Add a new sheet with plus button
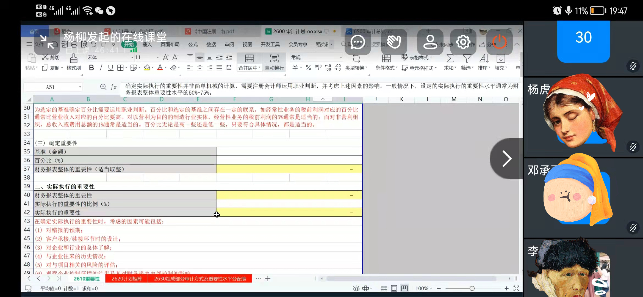643x297 pixels. pyautogui.click(x=268, y=279)
